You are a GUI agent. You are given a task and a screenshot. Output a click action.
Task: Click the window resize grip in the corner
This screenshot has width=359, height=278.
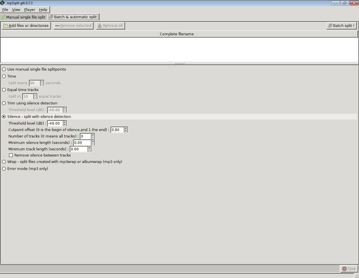[x=356, y=275]
